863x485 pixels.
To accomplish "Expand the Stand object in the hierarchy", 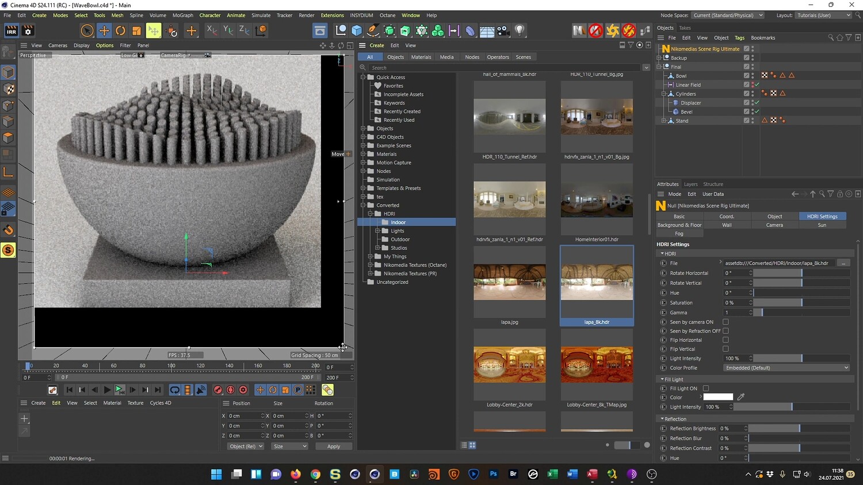I will tap(663, 121).
